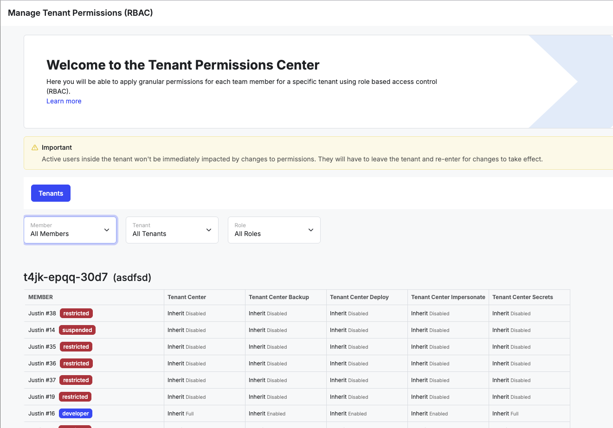Click the Role dropdown chevron arrow
The image size is (613, 428).
[311, 230]
